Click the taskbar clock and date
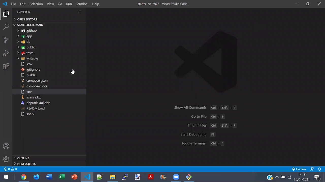 click(302, 177)
